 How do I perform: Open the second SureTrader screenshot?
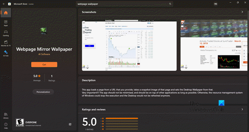214,45
